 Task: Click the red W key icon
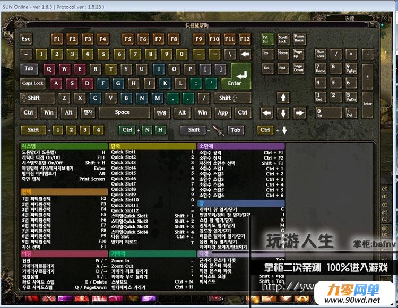64,69
